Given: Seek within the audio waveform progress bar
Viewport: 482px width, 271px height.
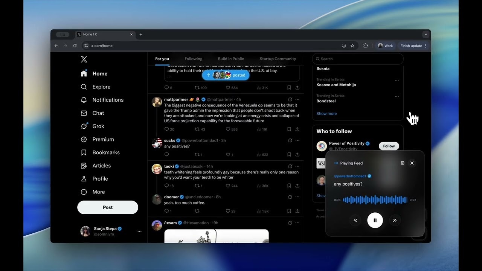Looking at the screenshot, I should [375, 200].
